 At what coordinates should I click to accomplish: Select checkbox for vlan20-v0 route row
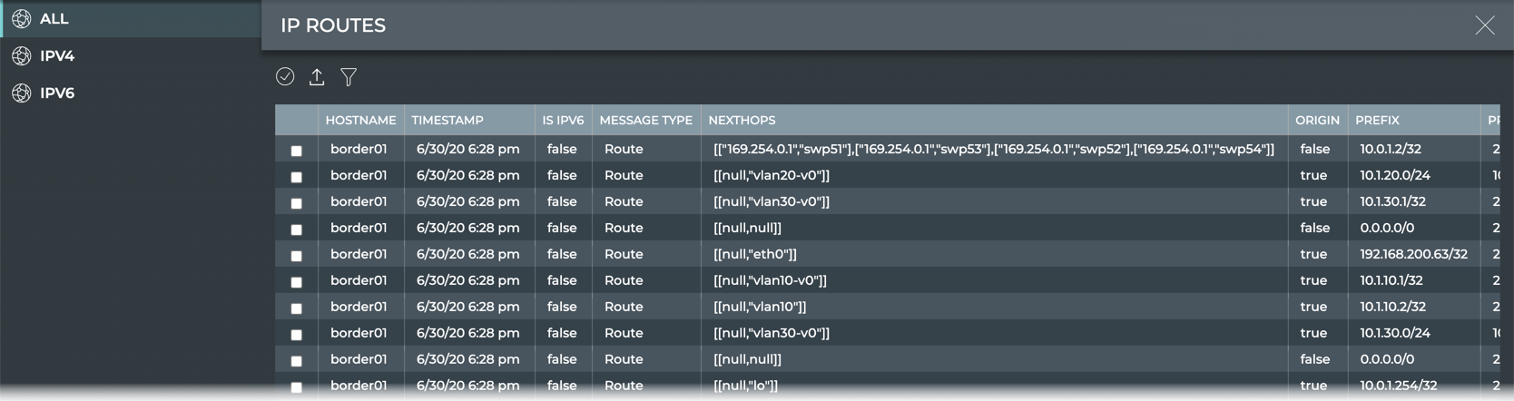297,177
